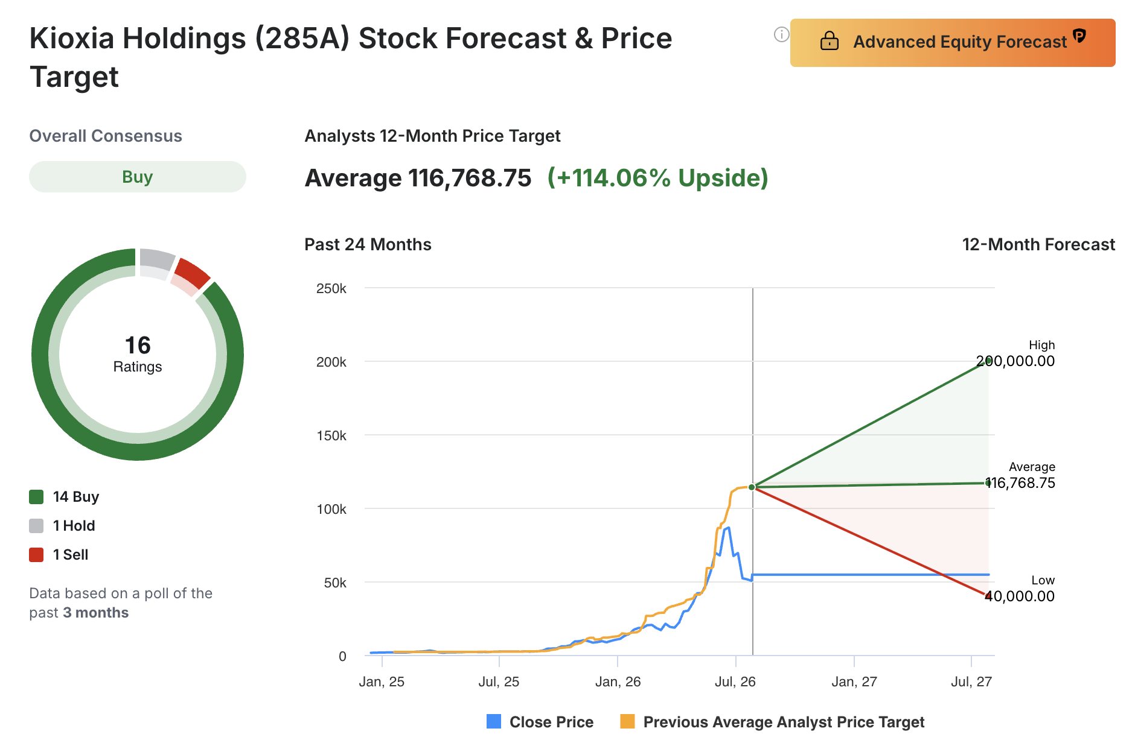Screen dimensions: 1135x743
Task: Click the green current-price dot on chart
Action: [x=752, y=487]
